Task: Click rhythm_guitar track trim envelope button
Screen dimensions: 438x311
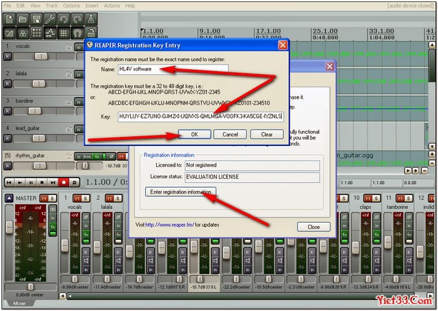Action: point(88,157)
